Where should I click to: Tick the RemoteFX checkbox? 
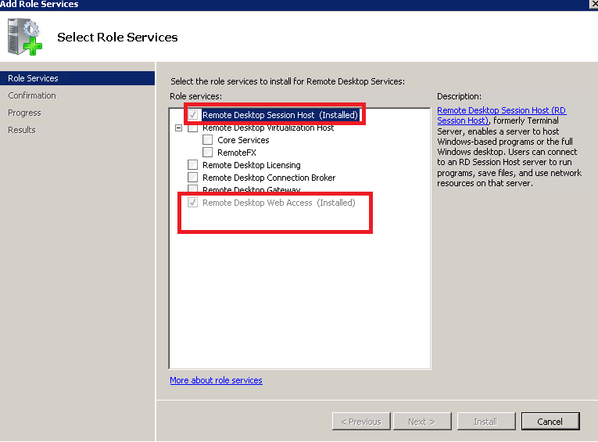207,153
